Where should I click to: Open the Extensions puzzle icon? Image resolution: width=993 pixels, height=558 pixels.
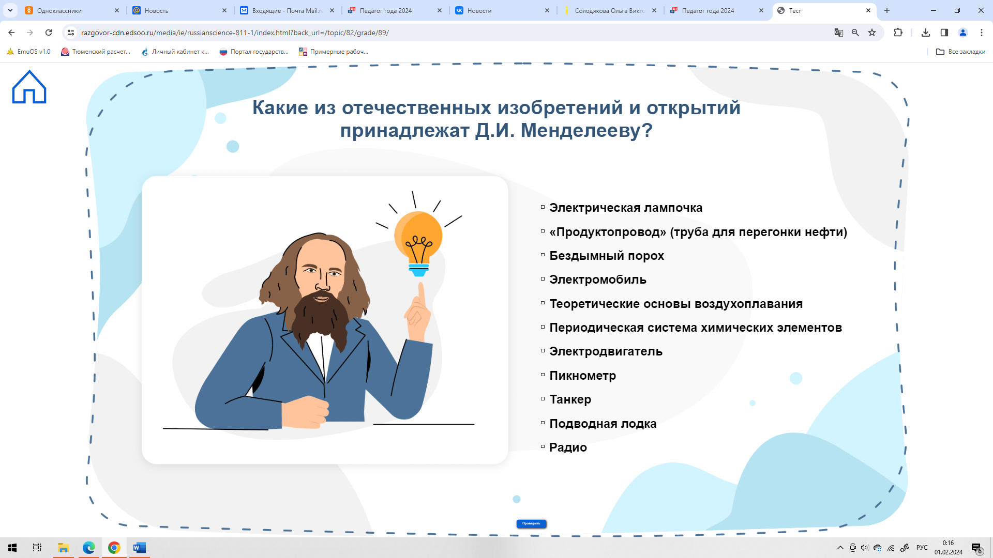pos(898,33)
